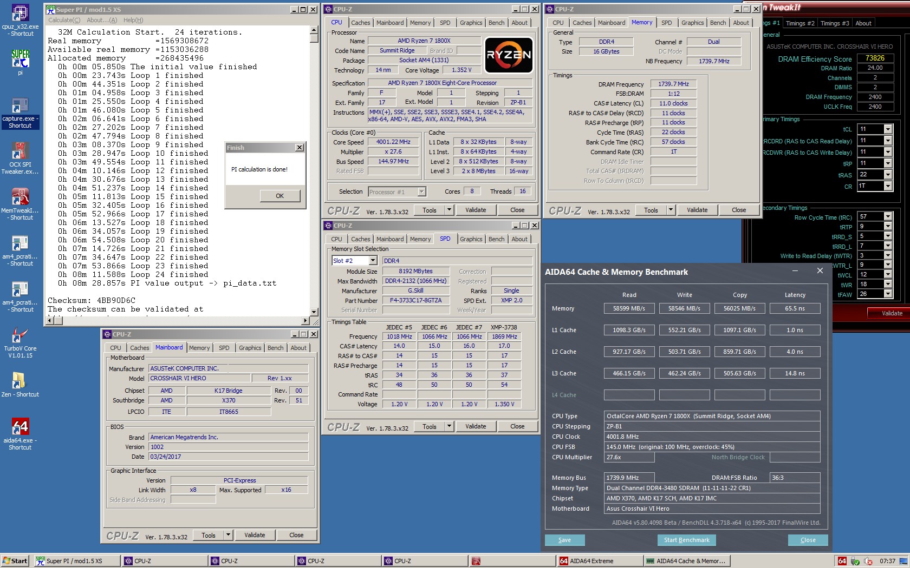Viewport: 910px width, 568px height.
Task: Click the Windows Start button
Action: 15,561
